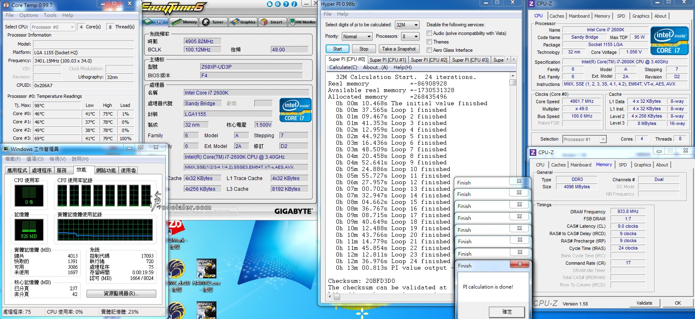The height and width of the screenshot is (319, 695).
Task: Enable the Aero Glass Interface checkbox
Action: (429, 50)
